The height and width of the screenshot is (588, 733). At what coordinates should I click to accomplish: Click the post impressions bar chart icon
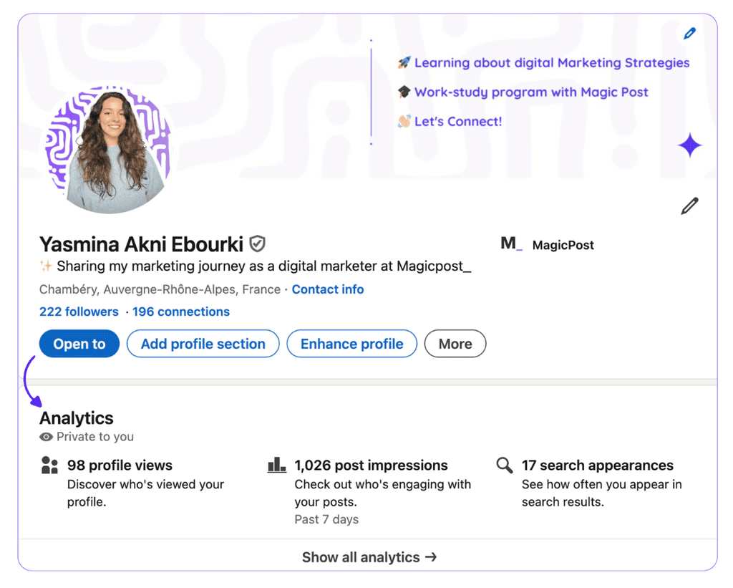point(277,465)
